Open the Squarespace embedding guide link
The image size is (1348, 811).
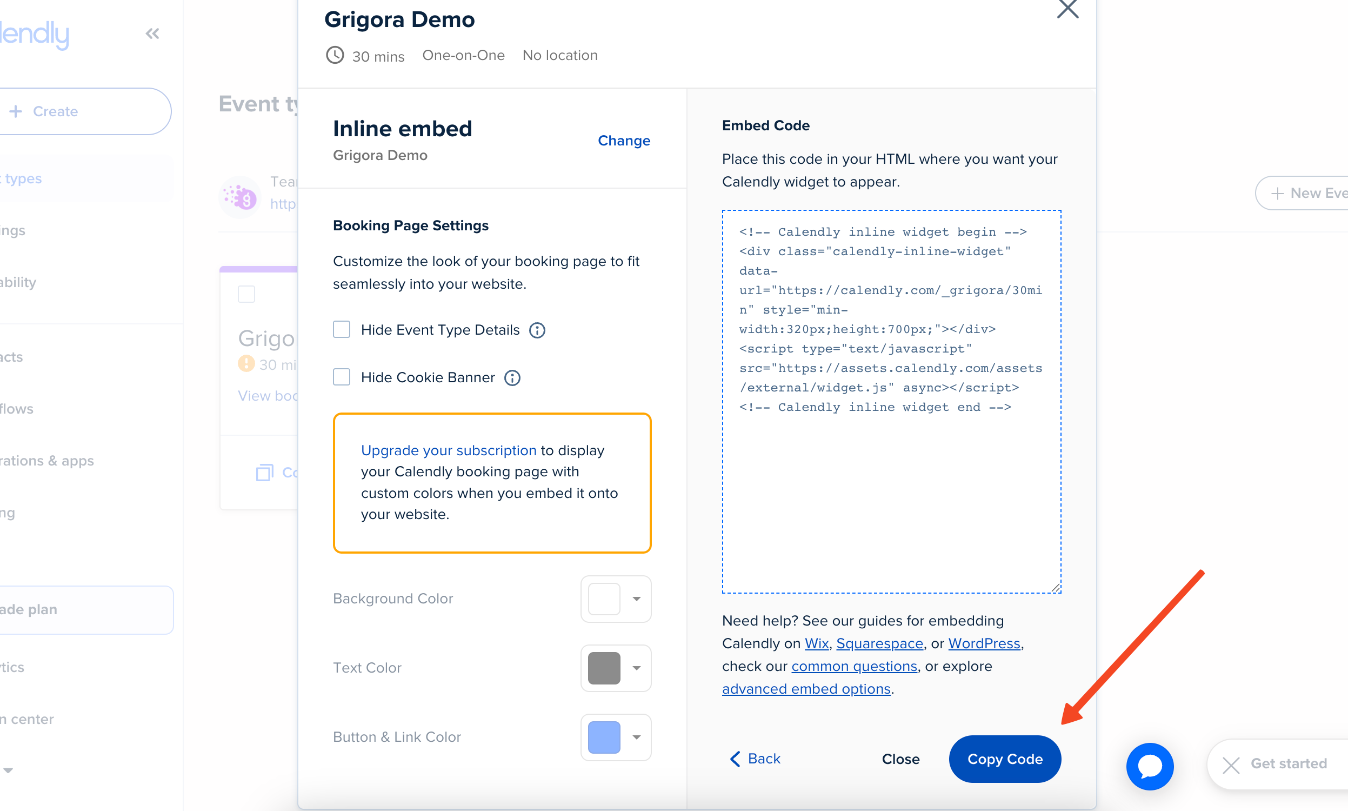pyautogui.click(x=879, y=643)
